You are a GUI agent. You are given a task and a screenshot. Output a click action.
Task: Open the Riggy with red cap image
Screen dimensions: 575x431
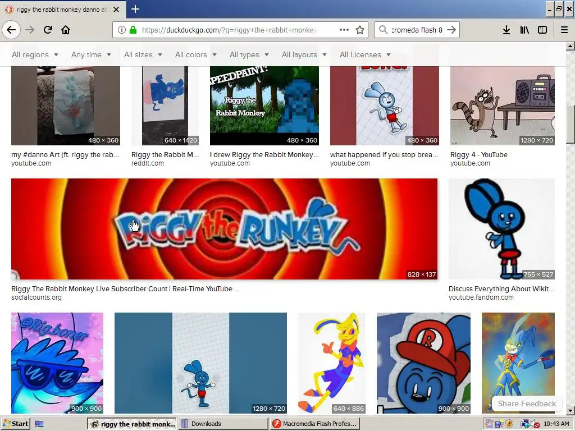pos(423,363)
